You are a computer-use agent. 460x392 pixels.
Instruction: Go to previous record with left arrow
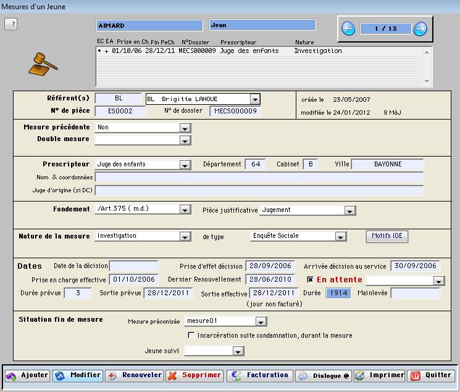(x=348, y=29)
